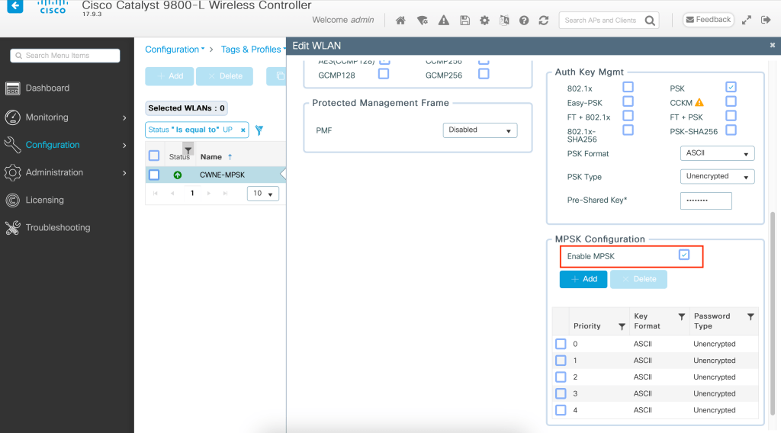Close the Edit WLAN panel

click(x=772, y=47)
